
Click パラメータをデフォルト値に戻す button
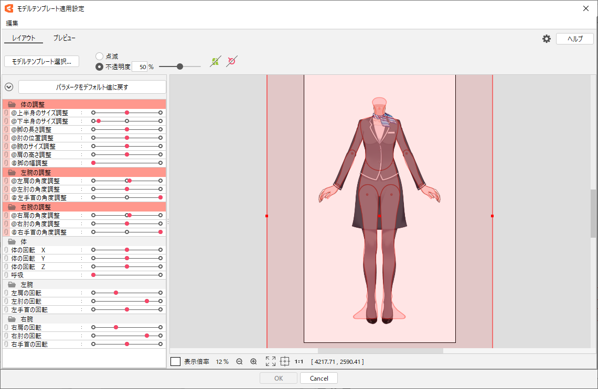point(92,86)
